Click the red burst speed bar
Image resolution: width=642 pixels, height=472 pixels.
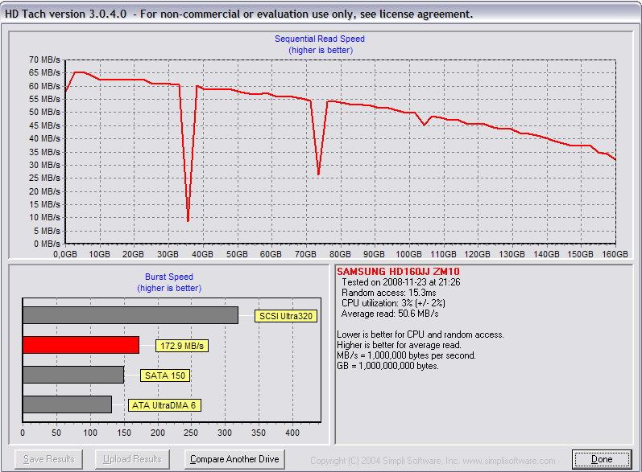(81, 345)
